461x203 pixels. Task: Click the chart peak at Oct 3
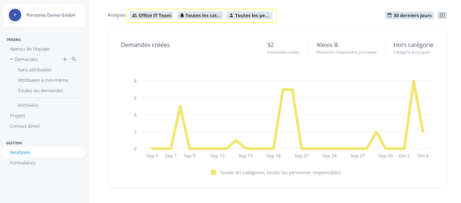coord(413,81)
